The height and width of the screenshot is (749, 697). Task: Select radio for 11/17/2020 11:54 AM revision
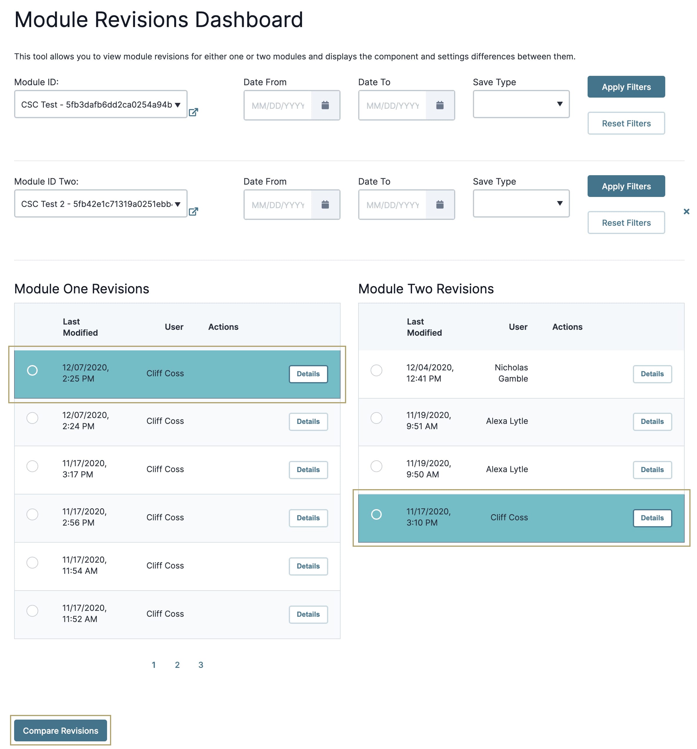click(32, 563)
